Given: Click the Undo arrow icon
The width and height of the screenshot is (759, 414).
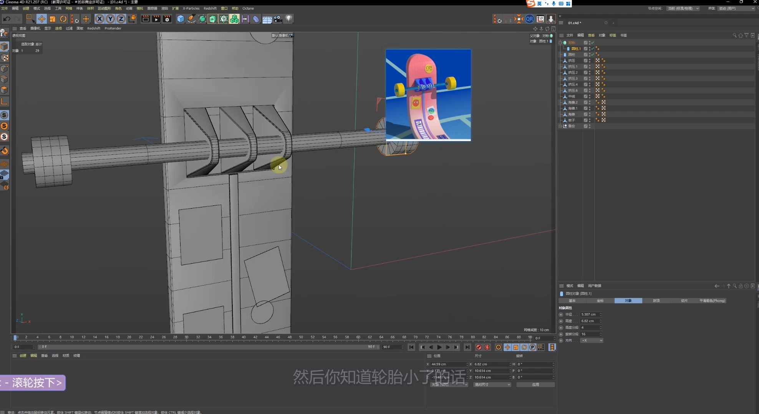Looking at the screenshot, I should point(7,19).
